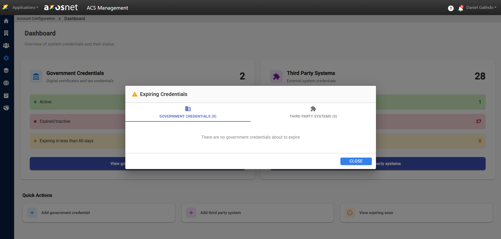Click the home icon in sidebar

(x=6, y=21)
